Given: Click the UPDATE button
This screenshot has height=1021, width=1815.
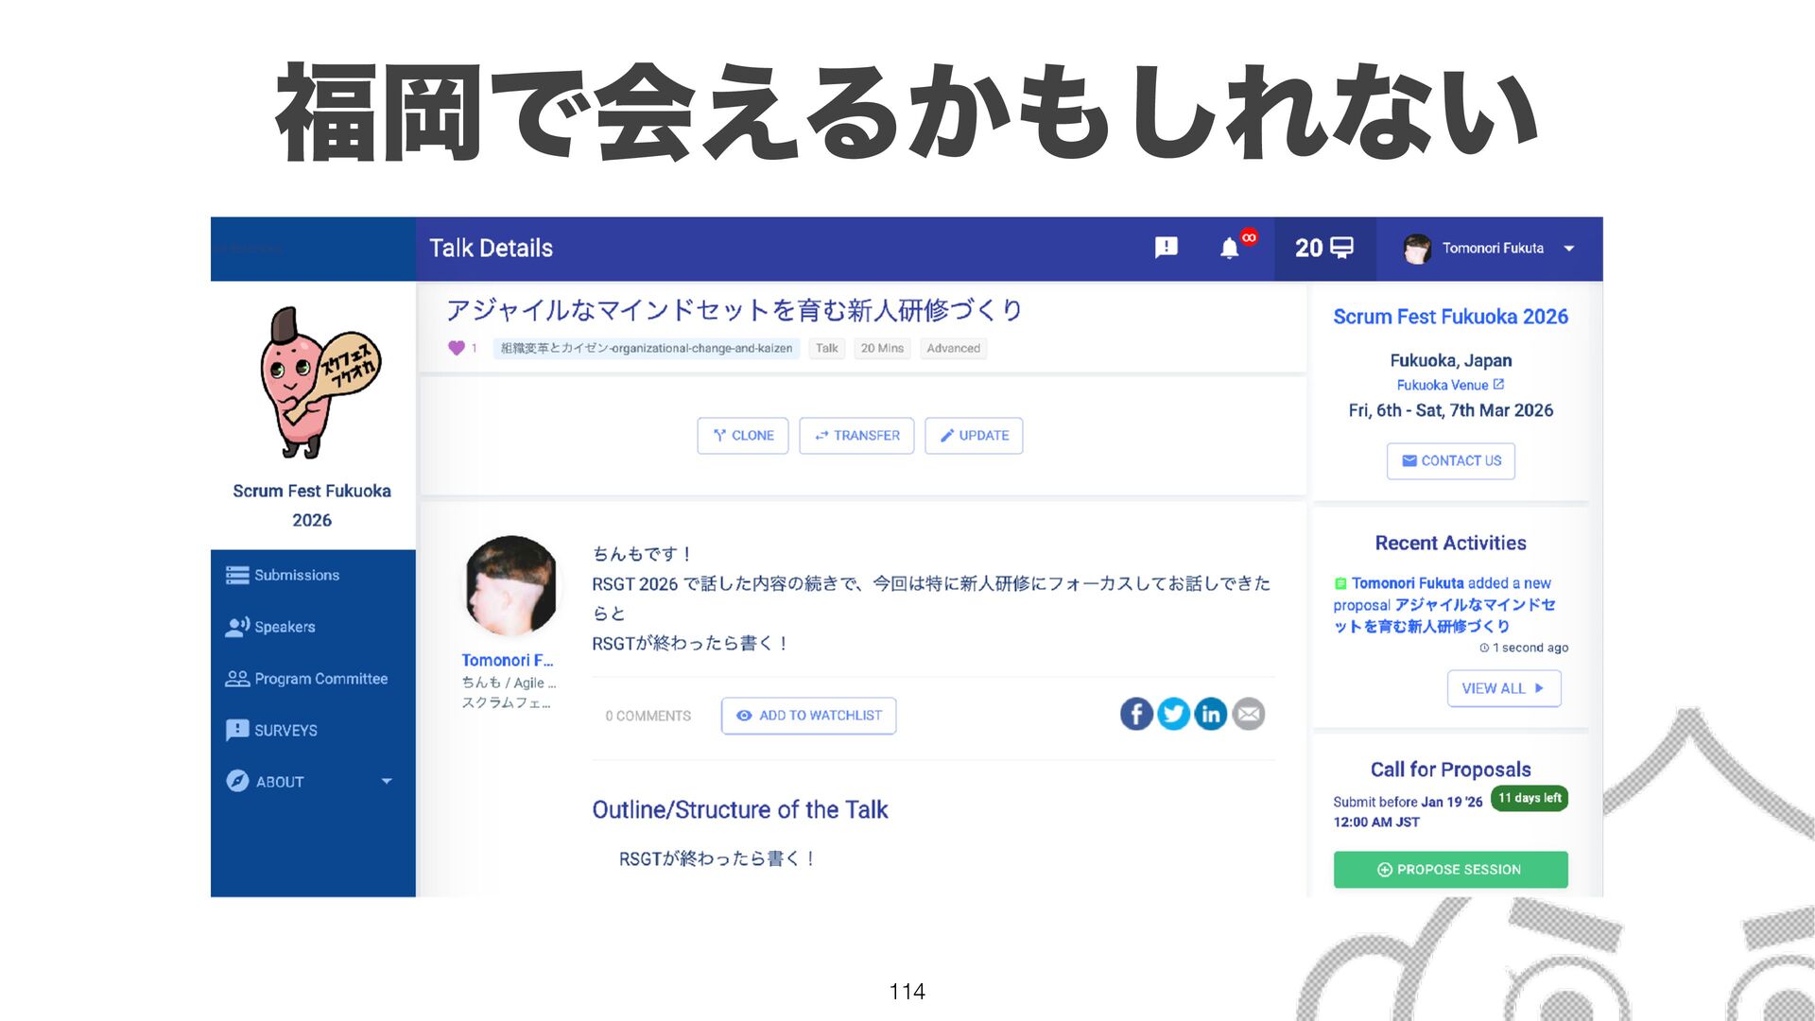Looking at the screenshot, I should tap(974, 436).
